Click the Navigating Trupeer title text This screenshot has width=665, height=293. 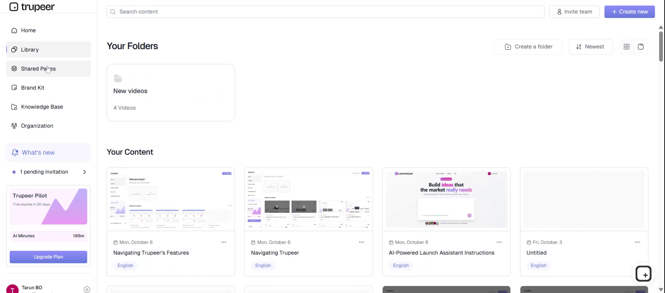click(x=275, y=253)
